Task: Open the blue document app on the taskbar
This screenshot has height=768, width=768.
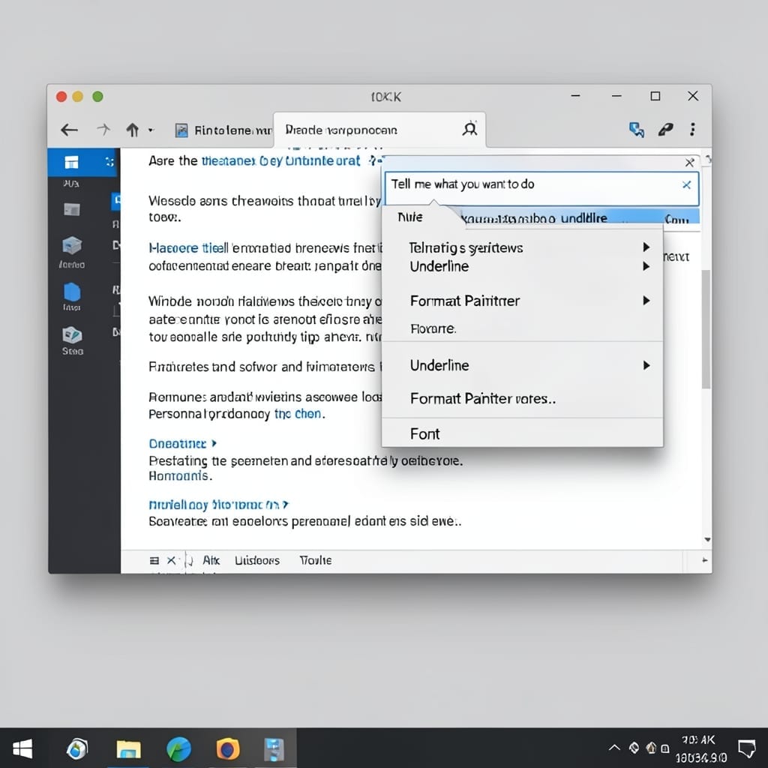Action: 274,749
